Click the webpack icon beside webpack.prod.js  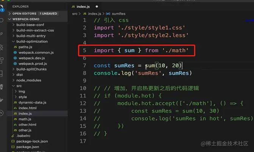15,64
